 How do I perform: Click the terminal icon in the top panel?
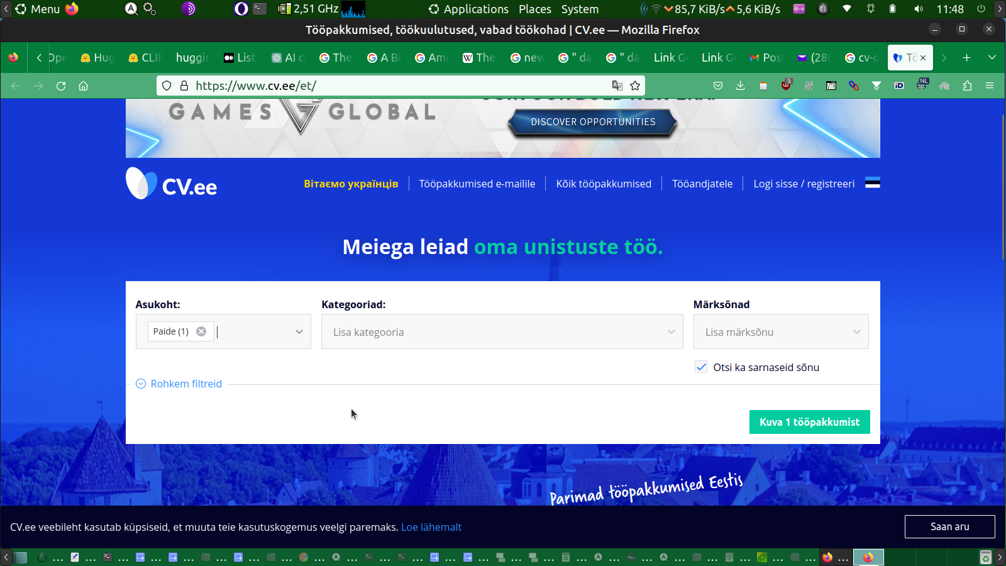pos(260,9)
